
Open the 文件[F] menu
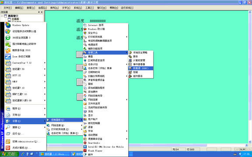coord(7,8)
